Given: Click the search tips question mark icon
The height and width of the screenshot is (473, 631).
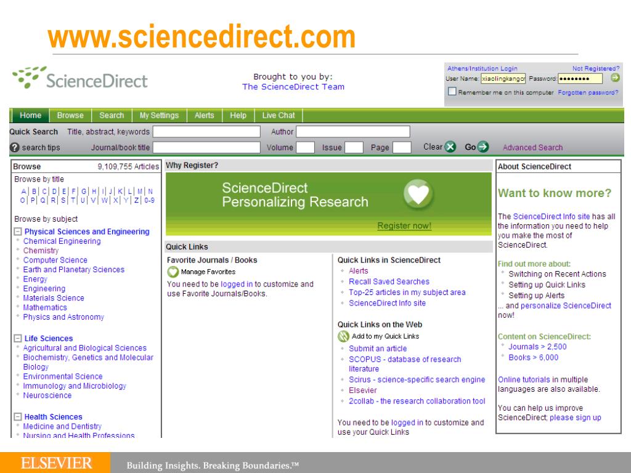Looking at the screenshot, I should click(15, 148).
